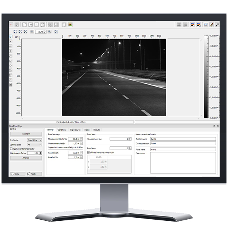Enable Apply maintenance factor checkbox

[x=11, y=149]
